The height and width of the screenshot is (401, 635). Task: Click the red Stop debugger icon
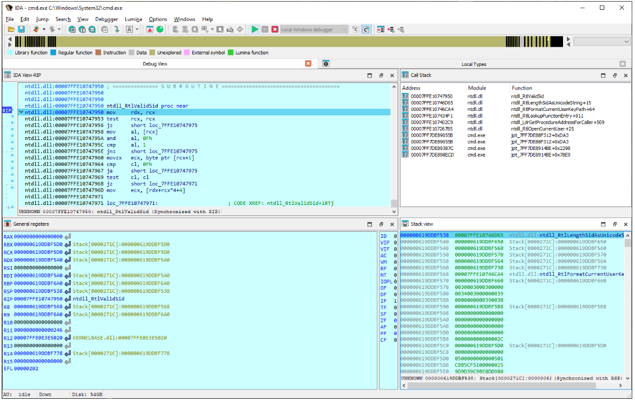click(275, 29)
